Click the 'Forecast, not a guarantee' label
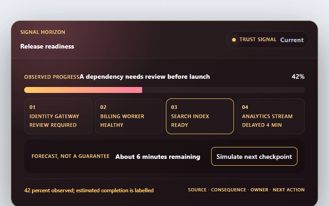The width and height of the screenshot is (329, 206). point(70,156)
